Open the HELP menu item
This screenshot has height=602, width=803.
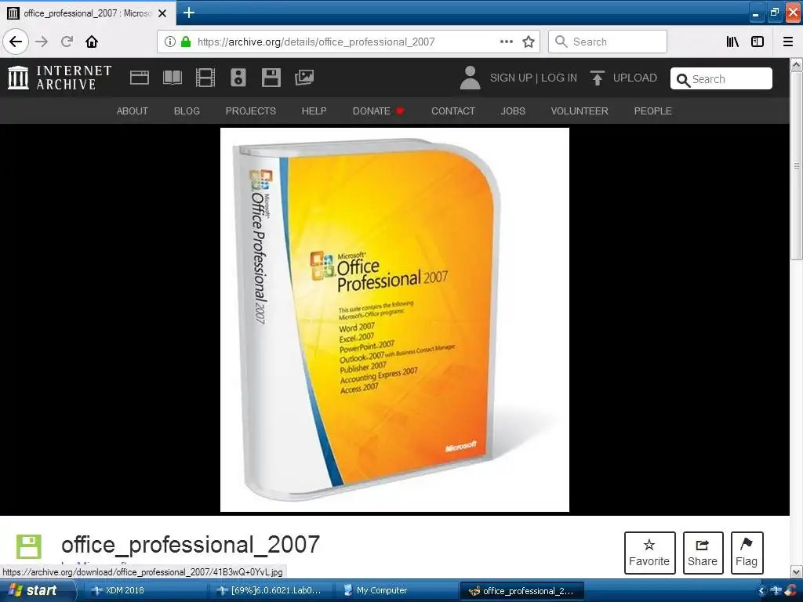[314, 111]
